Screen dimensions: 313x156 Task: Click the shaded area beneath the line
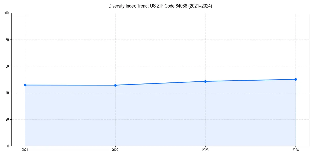click(x=156, y=117)
